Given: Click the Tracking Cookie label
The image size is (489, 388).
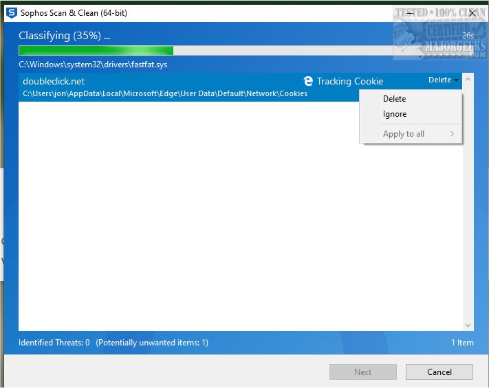Looking at the screenshot, I should coord(350,81).
